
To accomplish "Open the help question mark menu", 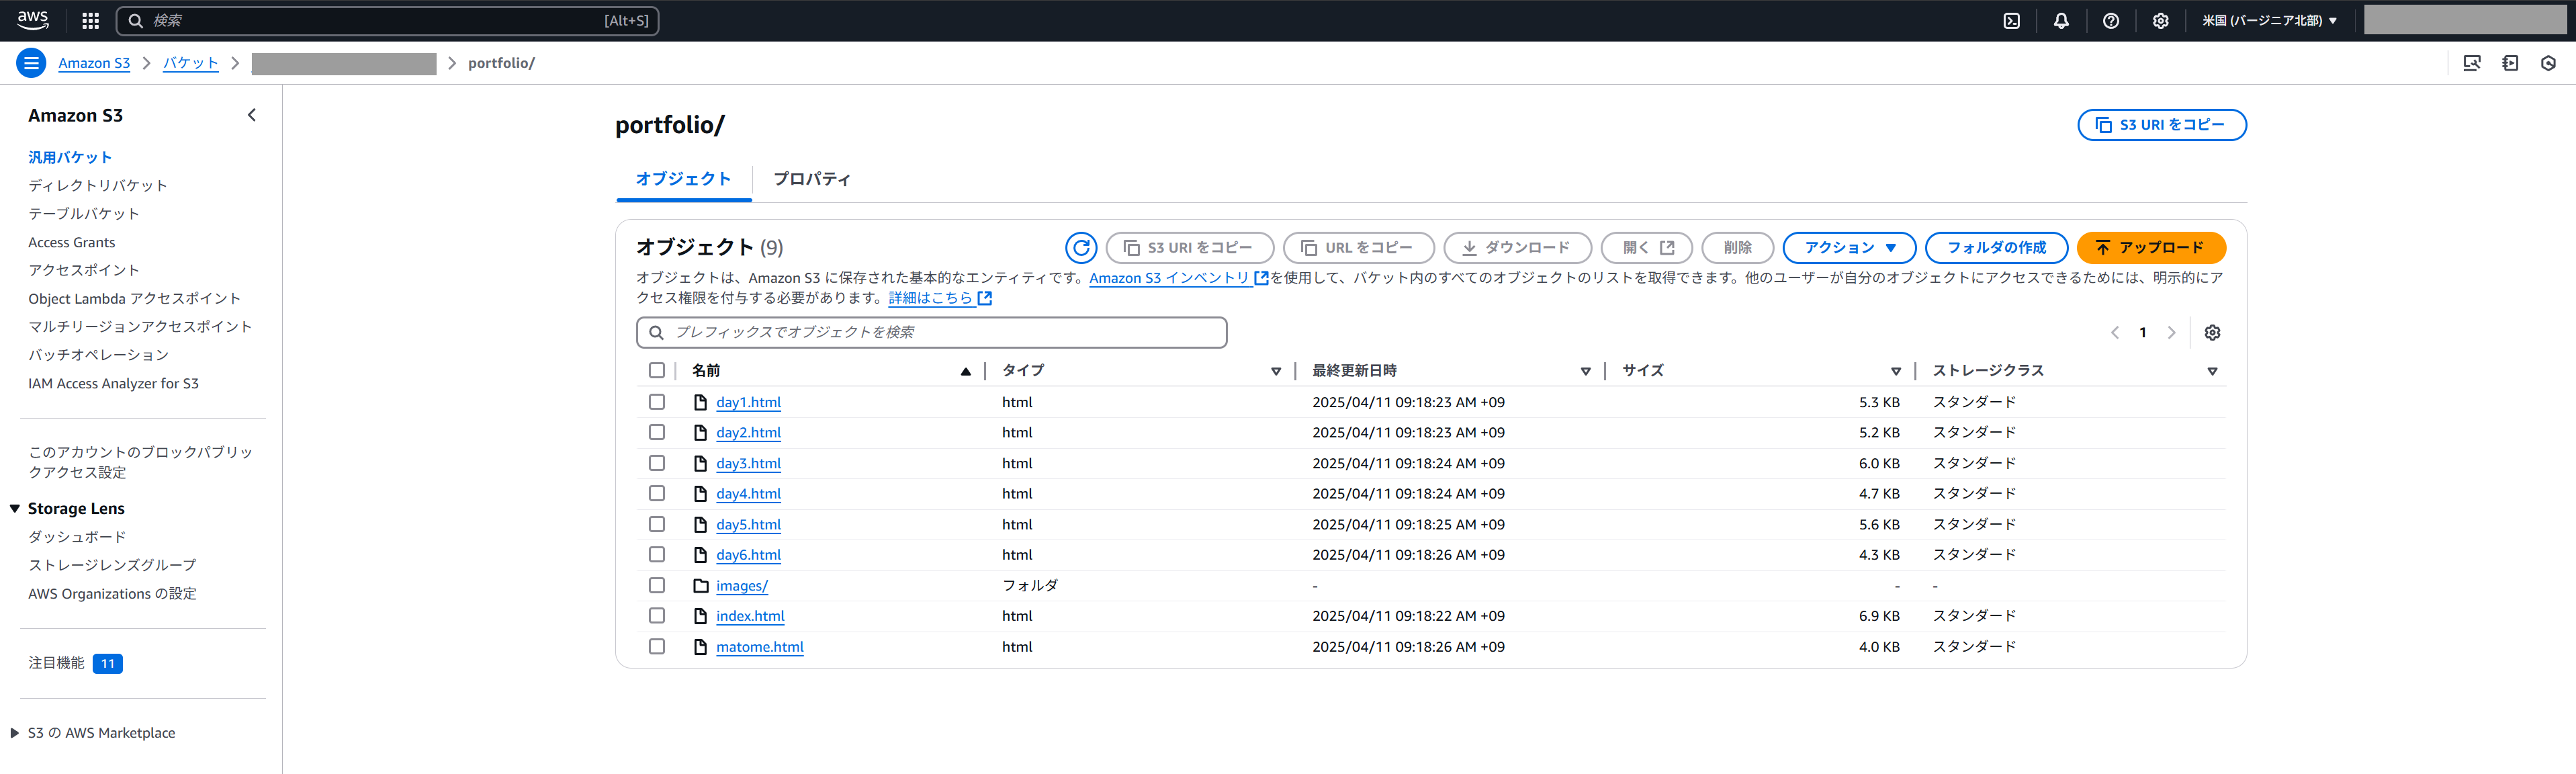I will pyautogui.click(x=2111, y=20).
